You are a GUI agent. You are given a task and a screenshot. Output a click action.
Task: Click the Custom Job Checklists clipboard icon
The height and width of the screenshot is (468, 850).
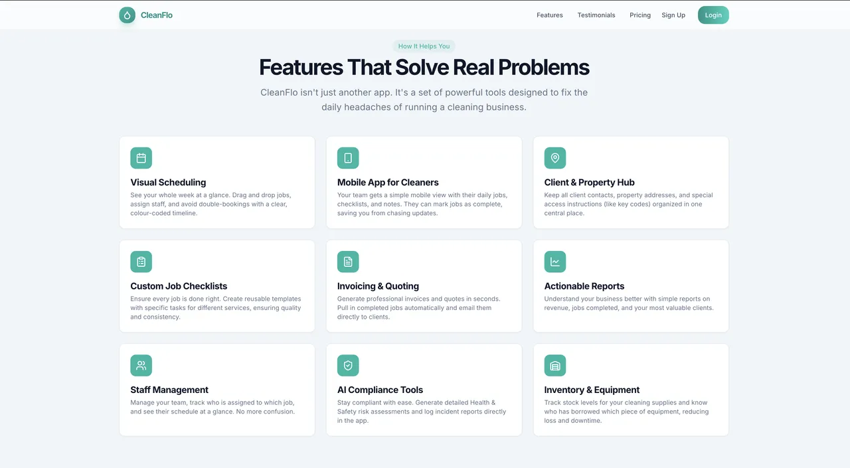141,262
